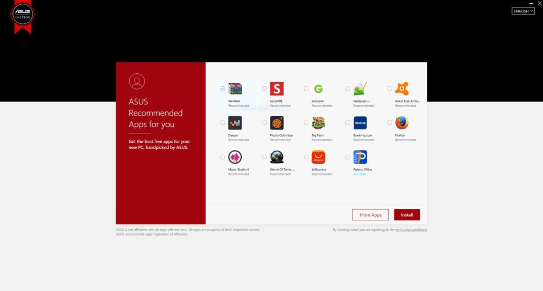The width and height of the screenshot is (543, 291).
Task: Check the Groupon checkbox
Action: coord(306,88)
